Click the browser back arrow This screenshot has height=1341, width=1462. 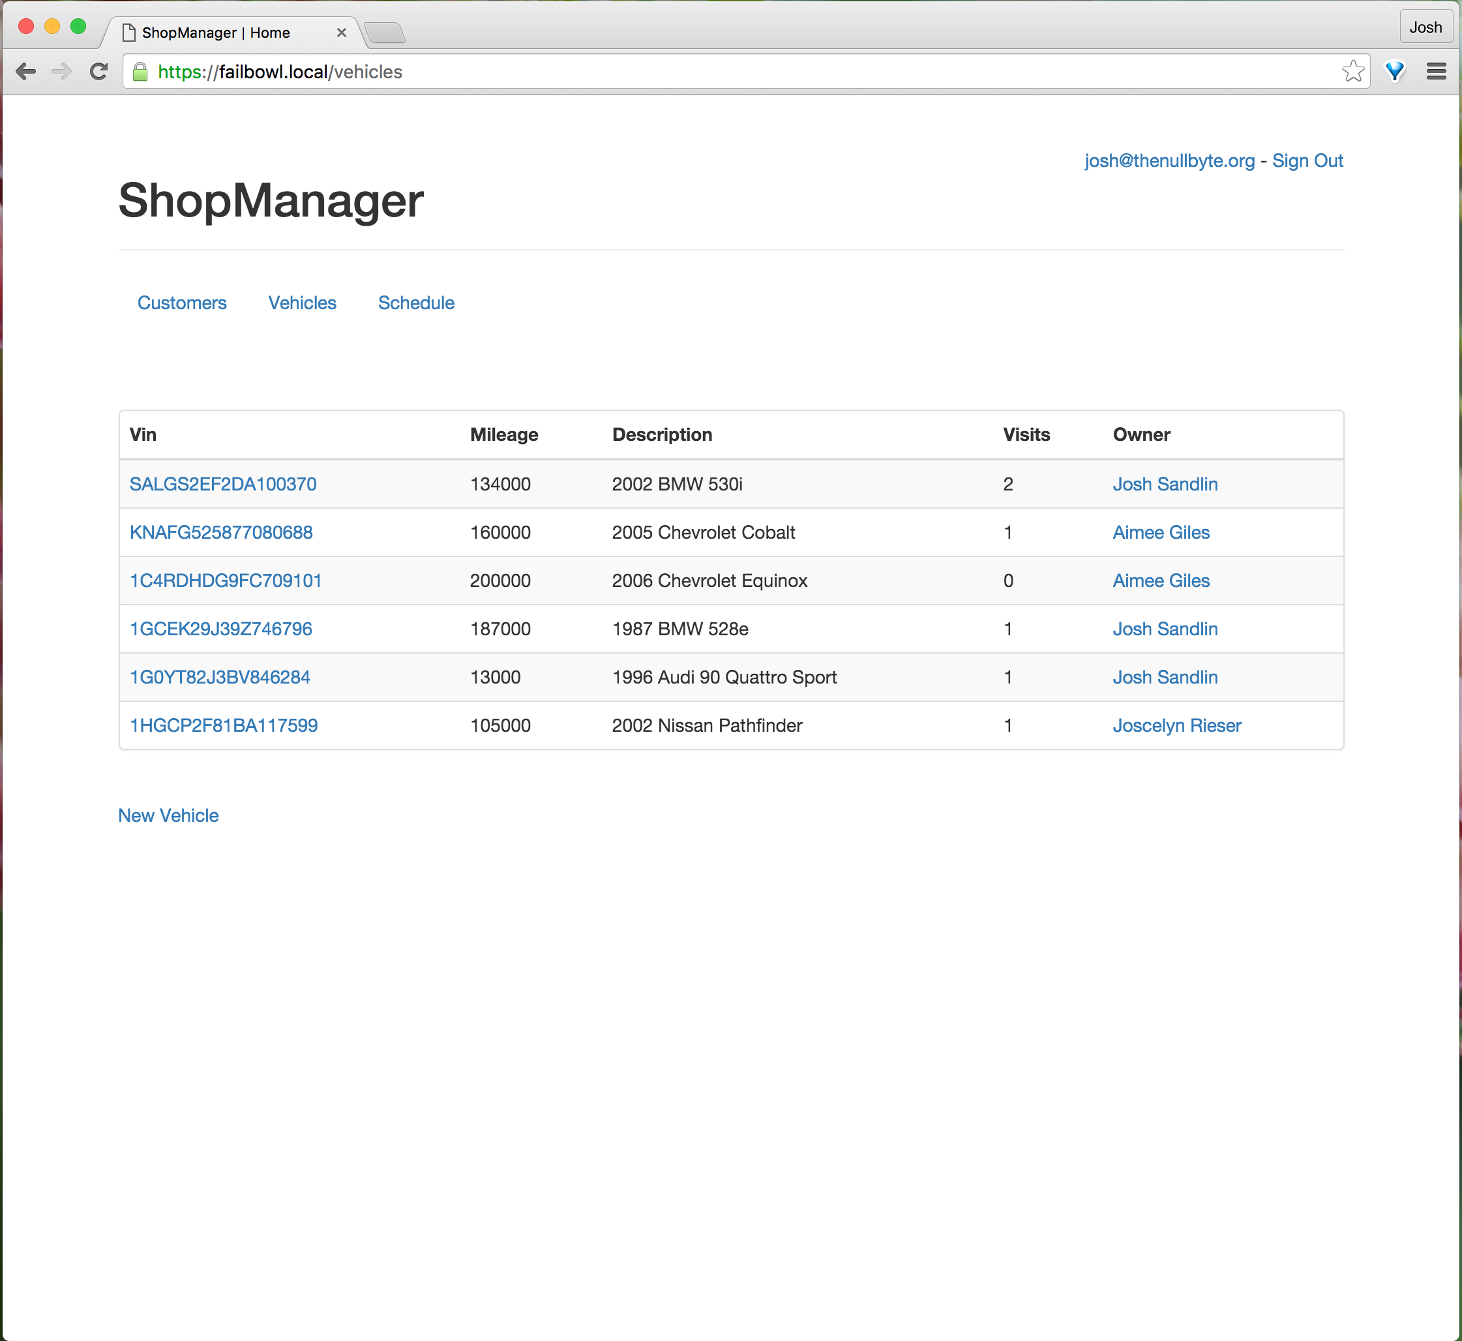pyautogui.click(x=26, y=71)
